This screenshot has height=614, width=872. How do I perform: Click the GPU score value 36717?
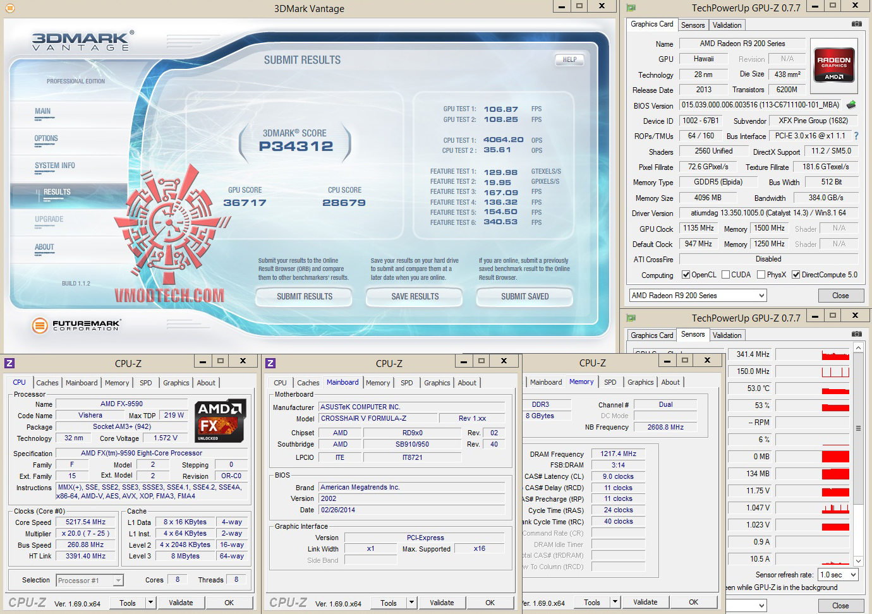click(x=245, y=203)
